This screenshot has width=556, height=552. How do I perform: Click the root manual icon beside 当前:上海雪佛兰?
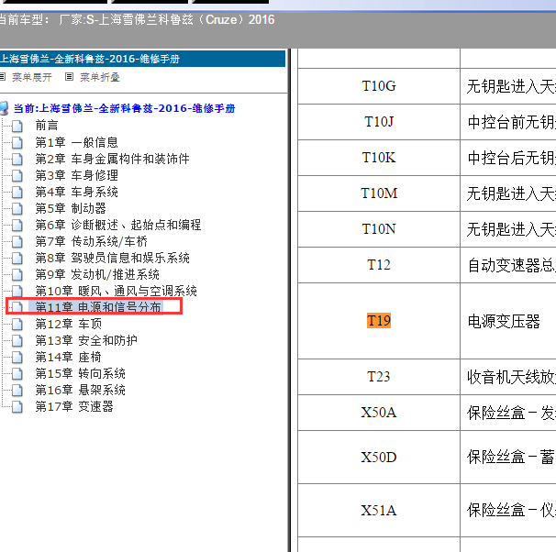4,108
